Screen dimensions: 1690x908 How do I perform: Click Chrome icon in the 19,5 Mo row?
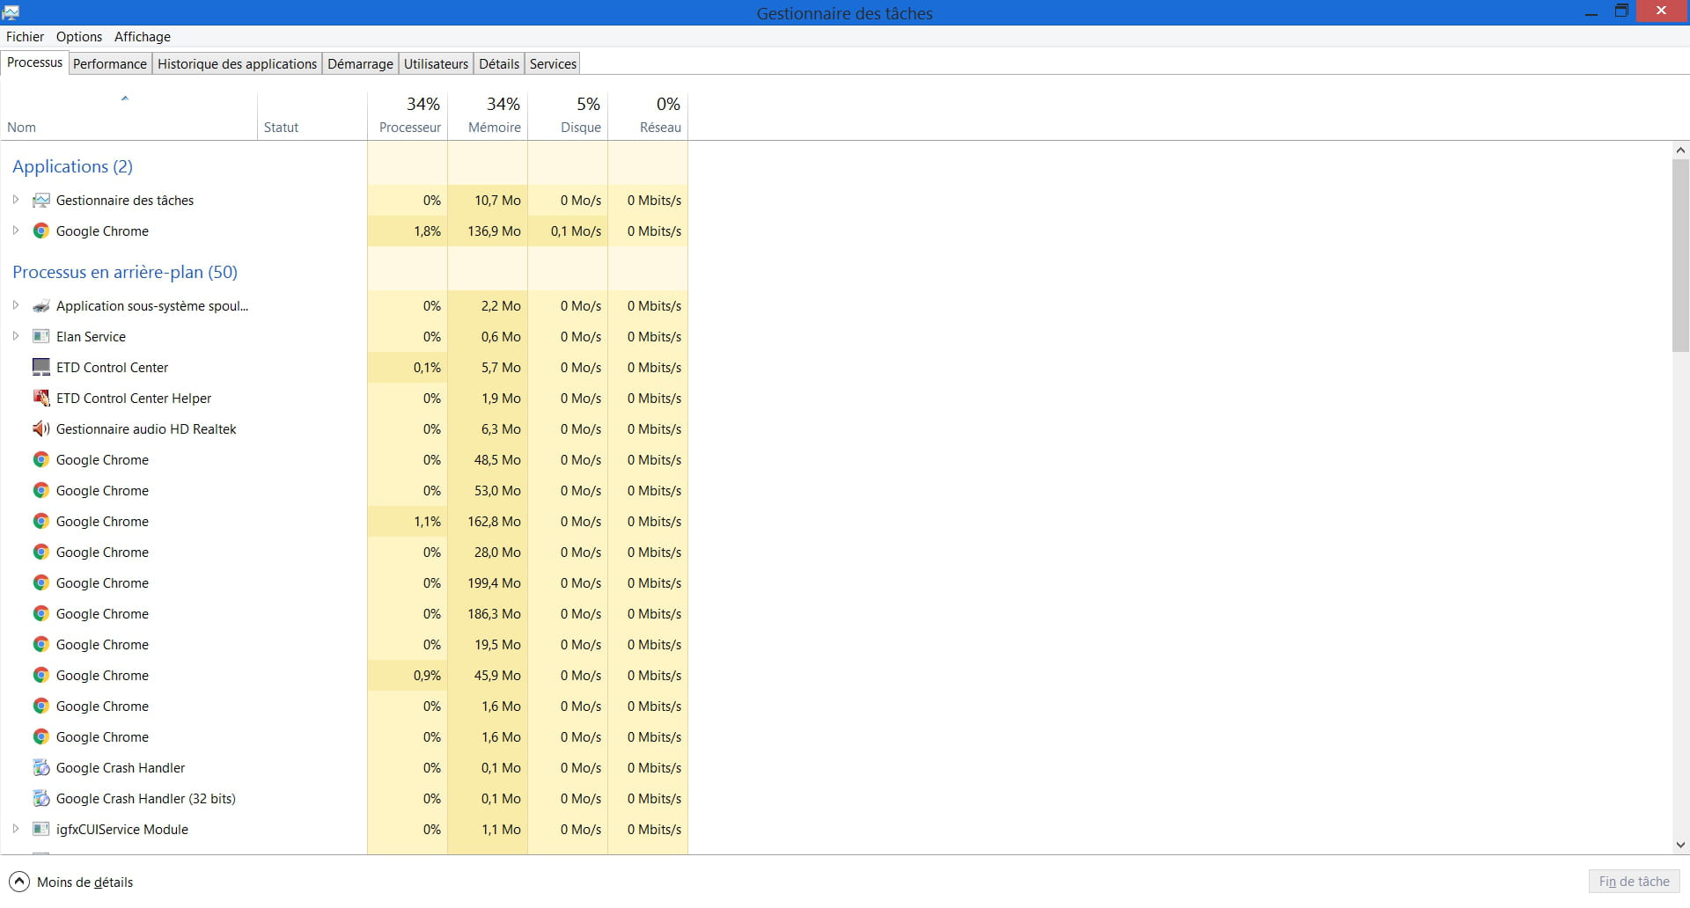[x=40, y=645]
